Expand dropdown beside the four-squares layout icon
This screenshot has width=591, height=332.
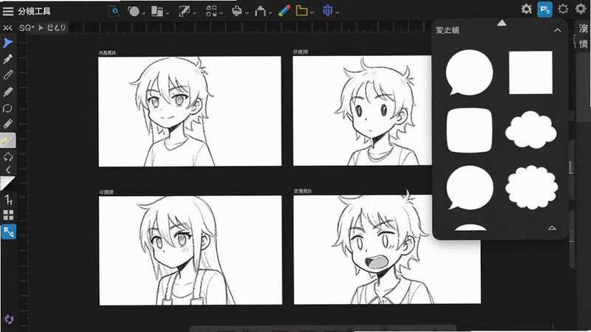(x=221, y=13)
